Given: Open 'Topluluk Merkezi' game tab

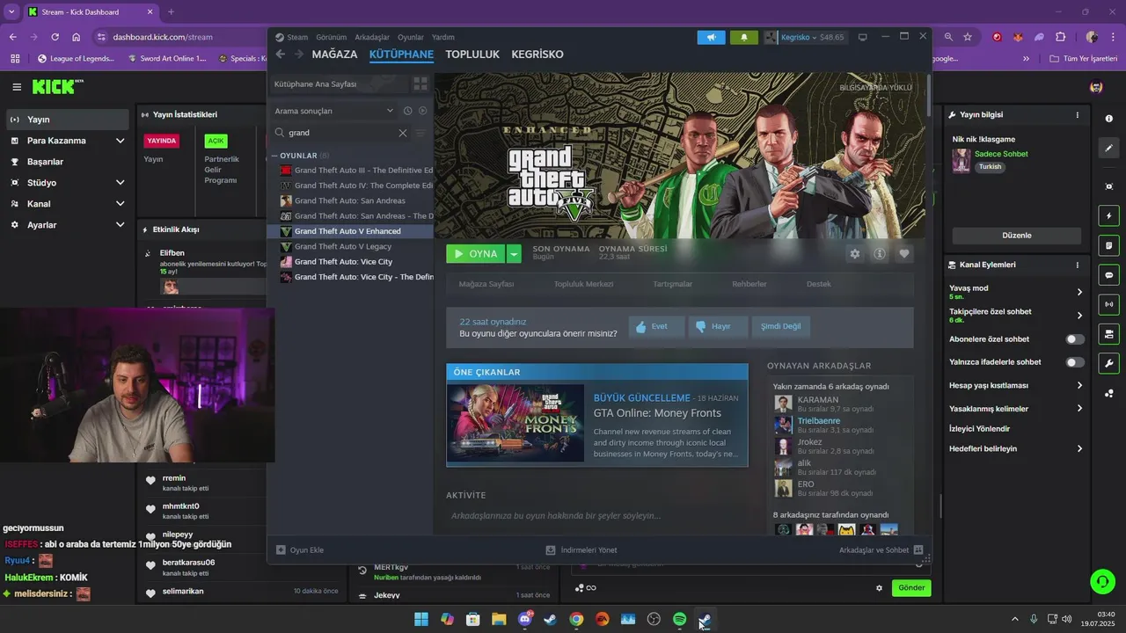Looking at the screenshot, I should [583, 284].
